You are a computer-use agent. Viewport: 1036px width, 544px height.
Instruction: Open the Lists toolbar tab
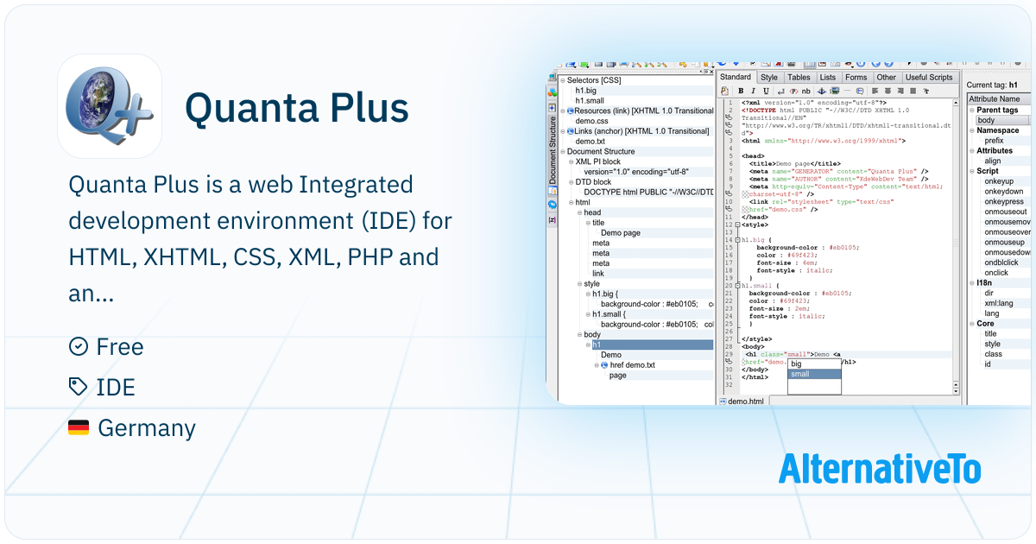click(827, 77)
